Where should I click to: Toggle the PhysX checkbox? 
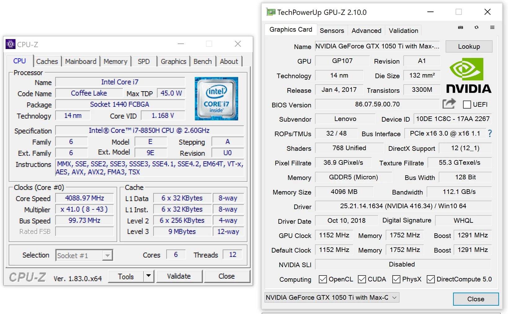tap(396, 279)
